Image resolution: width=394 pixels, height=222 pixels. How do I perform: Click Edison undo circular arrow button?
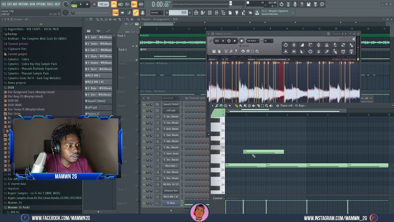(x=286, y=45)
